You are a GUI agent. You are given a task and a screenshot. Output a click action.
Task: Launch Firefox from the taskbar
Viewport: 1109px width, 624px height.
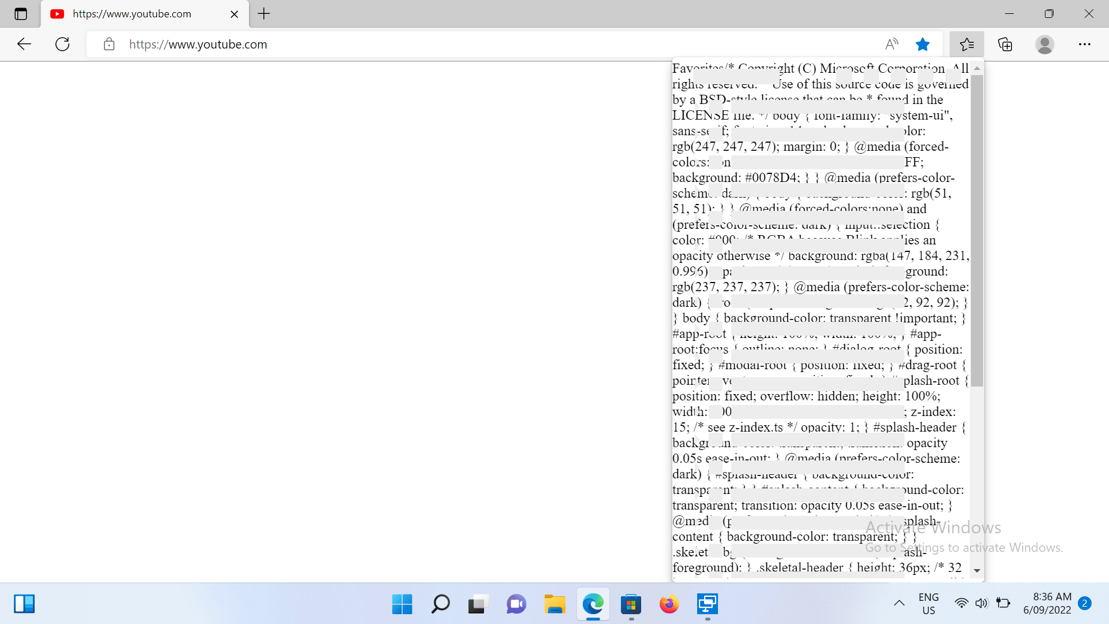669,604
